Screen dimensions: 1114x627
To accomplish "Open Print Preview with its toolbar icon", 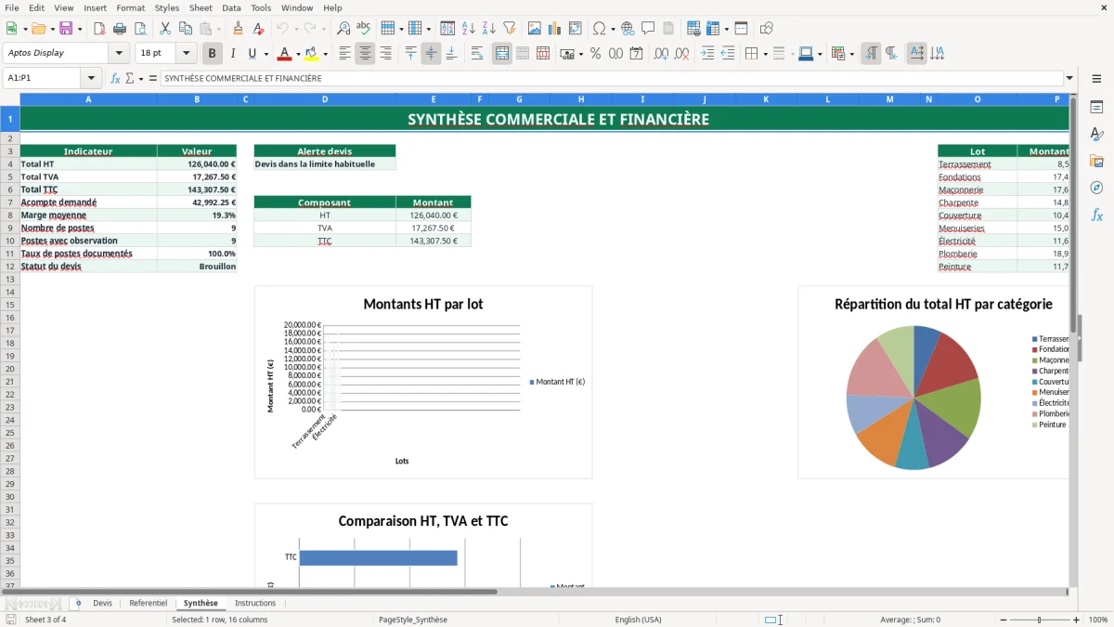I will pyautogui.click(x=139, y=29).
